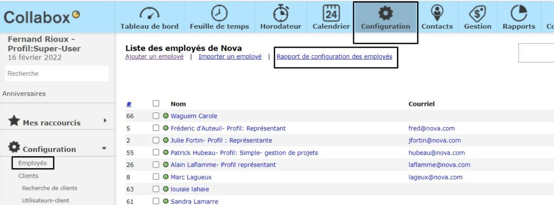Image resolution: width=554 pixels, height=205 pixels.
Task: Click email jfortin@nova.com
Action: (434, 140)
